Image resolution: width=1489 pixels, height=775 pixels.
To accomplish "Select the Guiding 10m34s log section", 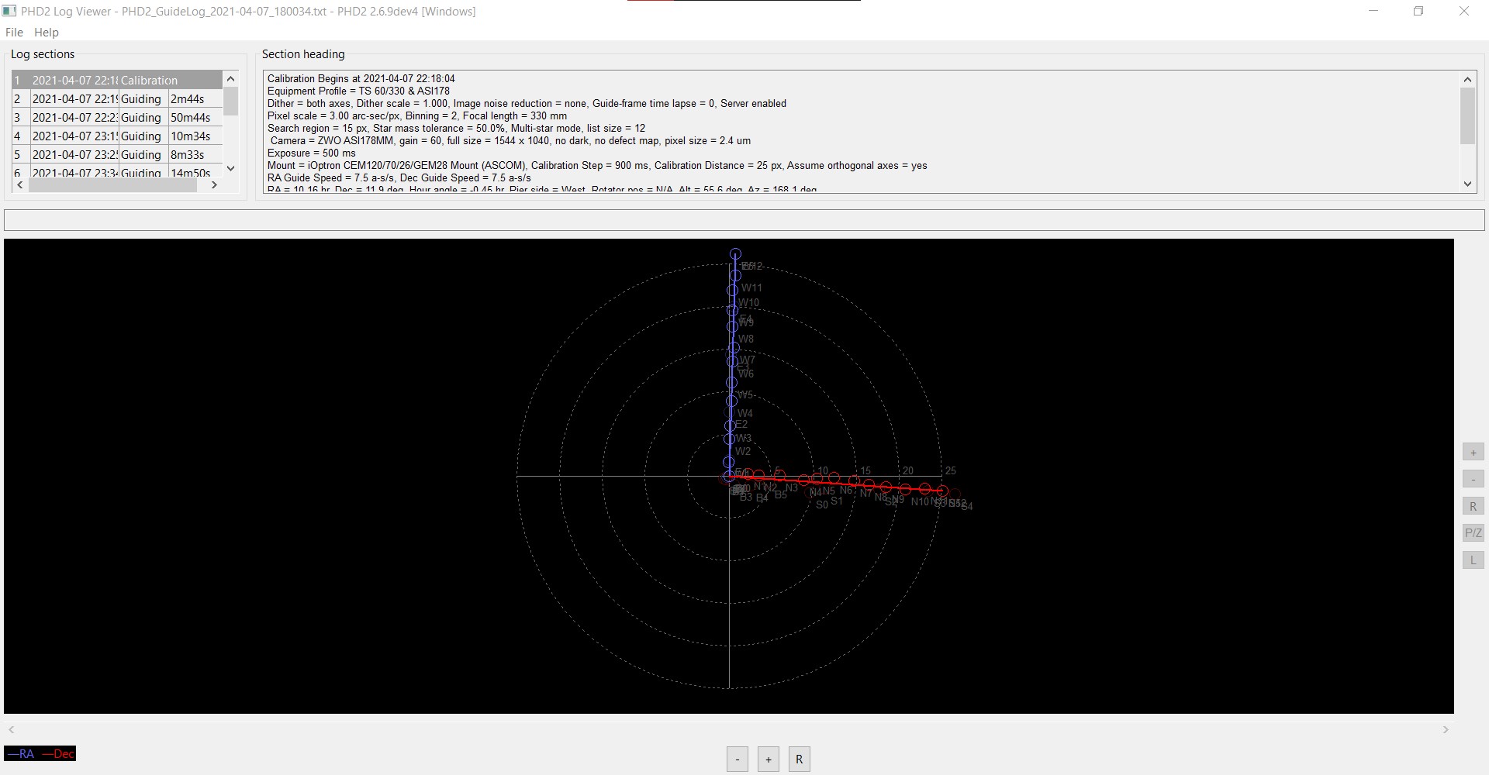I will tap(117, 136).
